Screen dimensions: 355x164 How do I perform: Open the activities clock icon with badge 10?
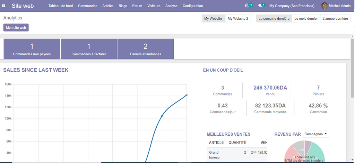click(247, 6)
